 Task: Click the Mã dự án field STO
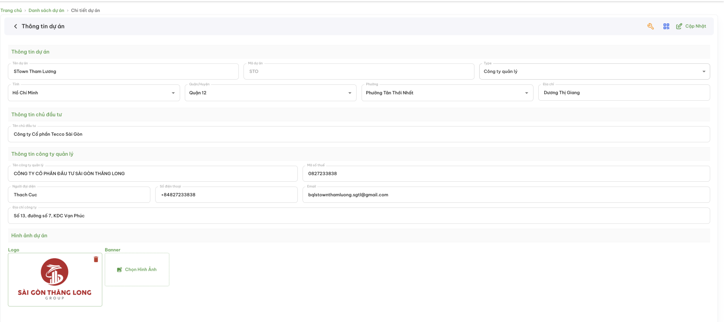click(x=359, y=71)
